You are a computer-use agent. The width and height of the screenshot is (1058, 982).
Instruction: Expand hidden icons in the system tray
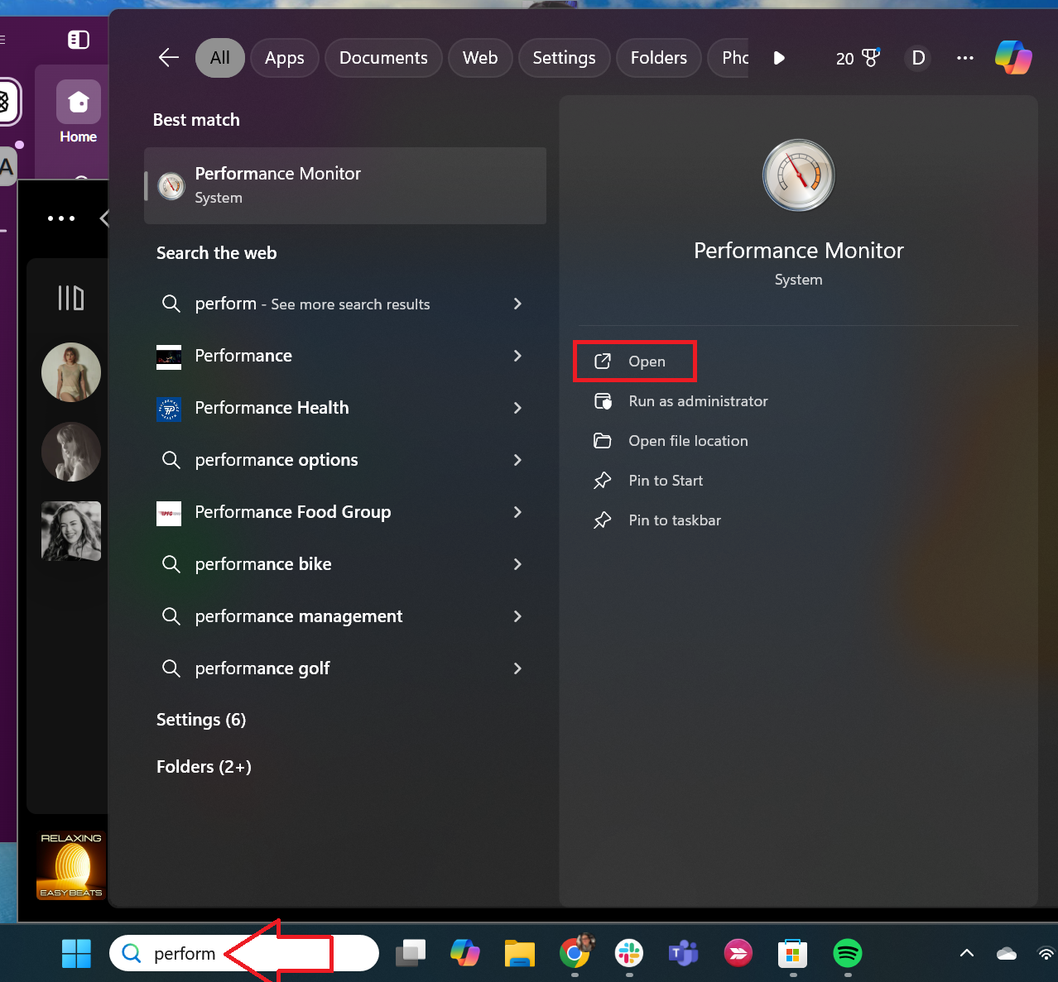pyautogui.click(x=966, y=953)
